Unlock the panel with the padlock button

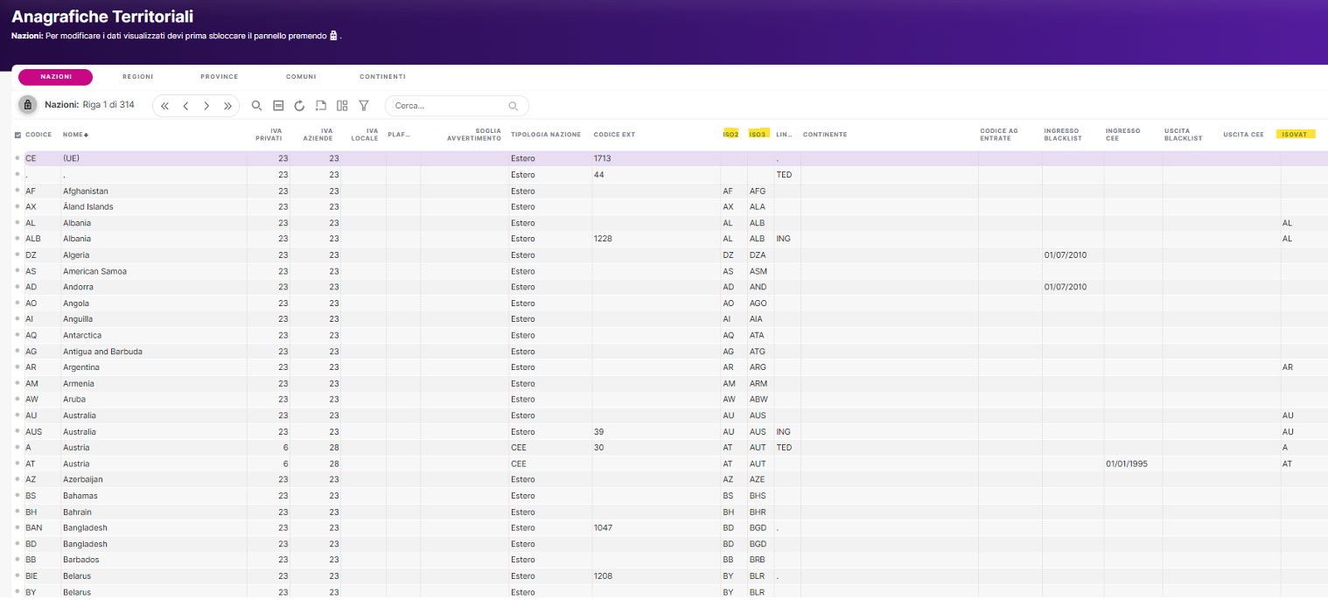click(x=27, y=105)
